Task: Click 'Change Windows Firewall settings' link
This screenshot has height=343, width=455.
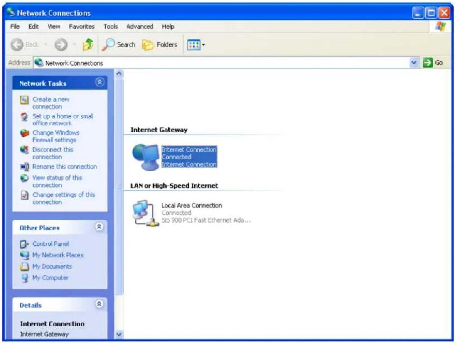Action: pos(56,136)
